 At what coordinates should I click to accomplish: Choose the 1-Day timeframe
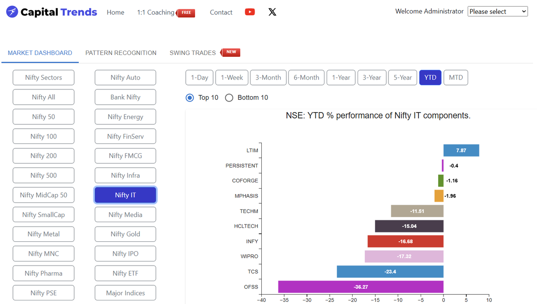click(200, 77)
